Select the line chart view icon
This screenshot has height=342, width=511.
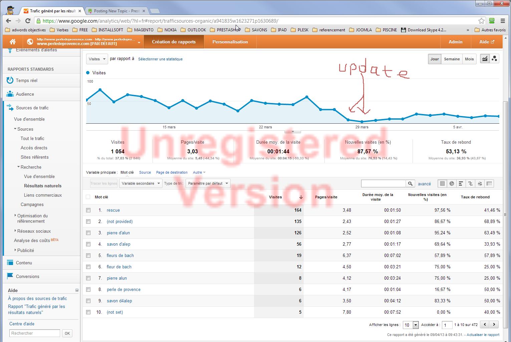[485, 59]
